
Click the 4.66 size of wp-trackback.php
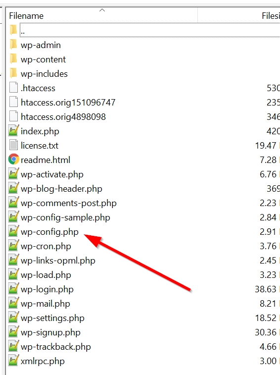(268, 346)
